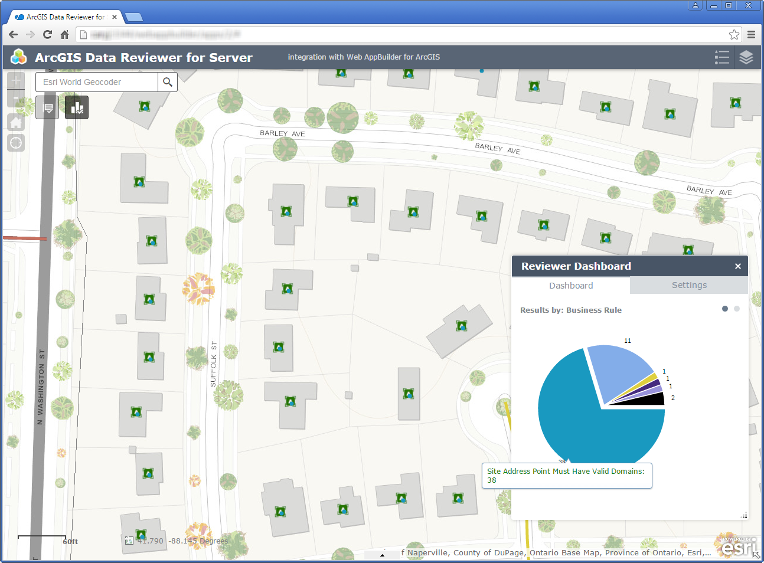764x563 pixels.
Task: Click Site Address Point Must Have Valid Domains tooltip
Action: [567, 476]
